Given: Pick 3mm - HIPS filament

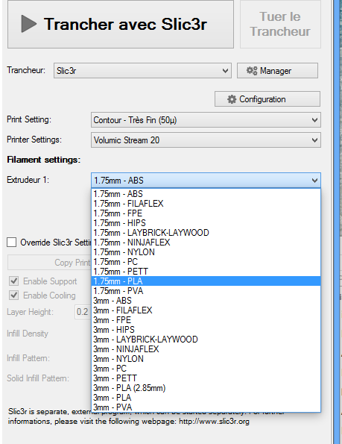Looking at the screenshot, I should (x=206, y=330).
